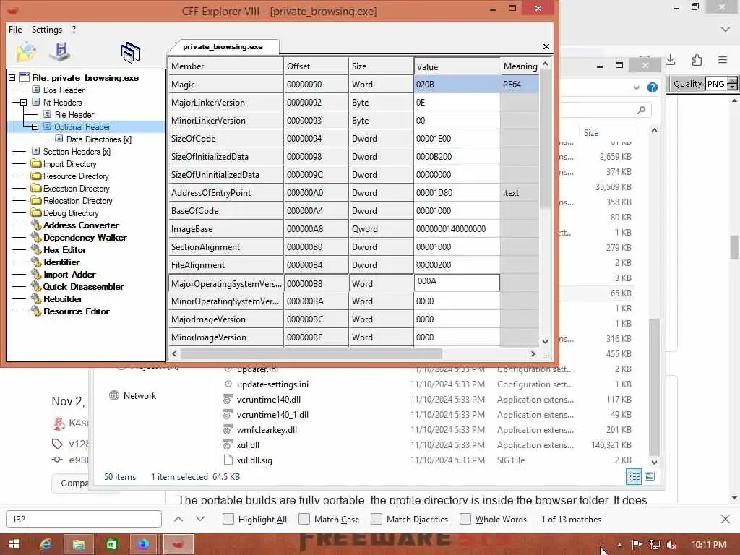
Task: Focus the find bar text field
Action: [x=84, y=519]
